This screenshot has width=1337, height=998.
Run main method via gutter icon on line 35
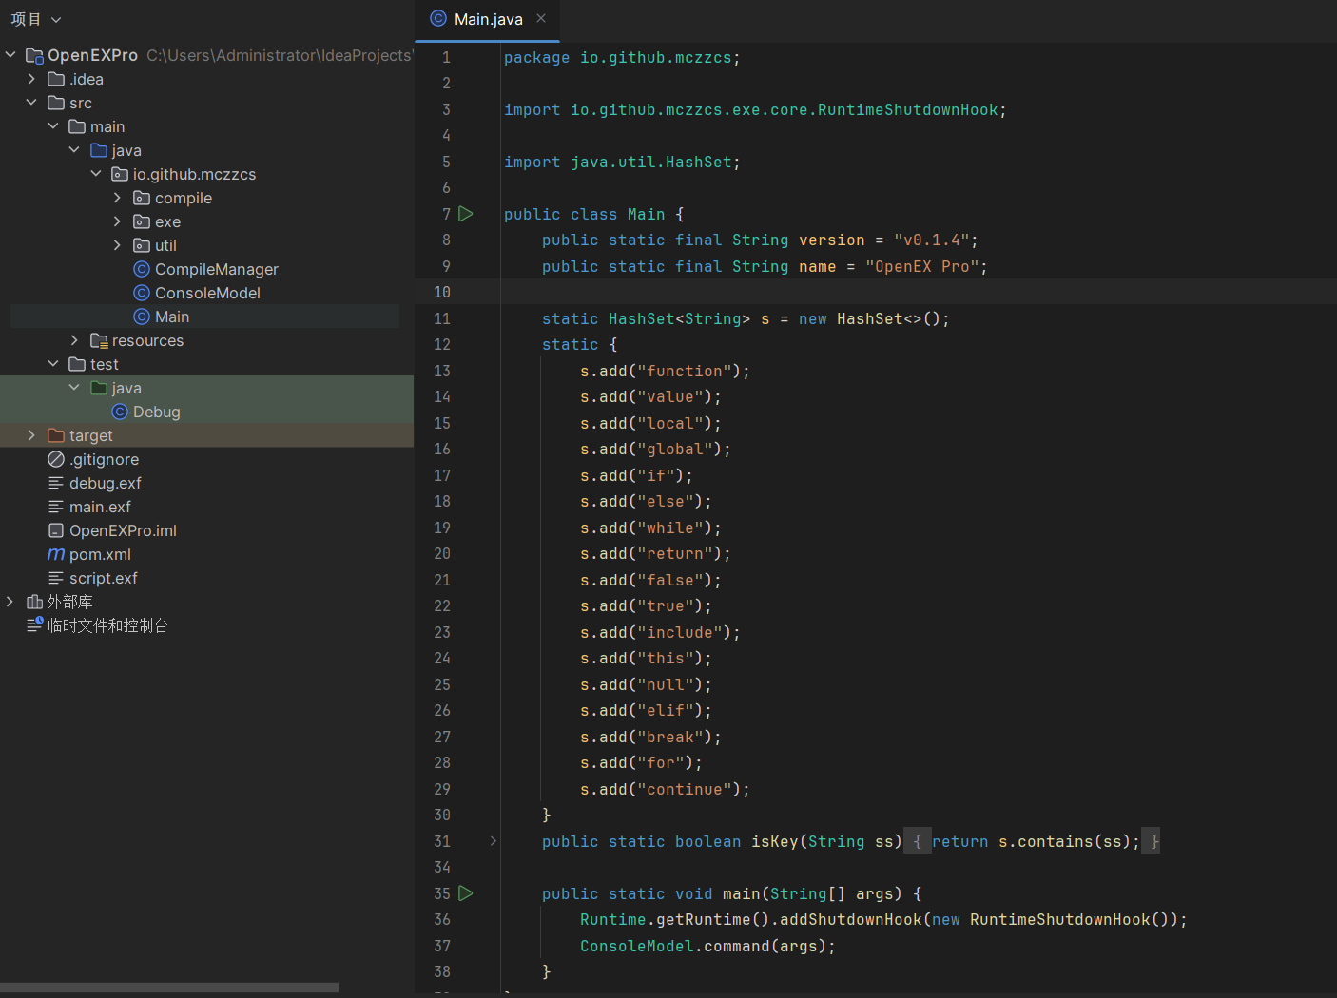(x=466, y=893)
